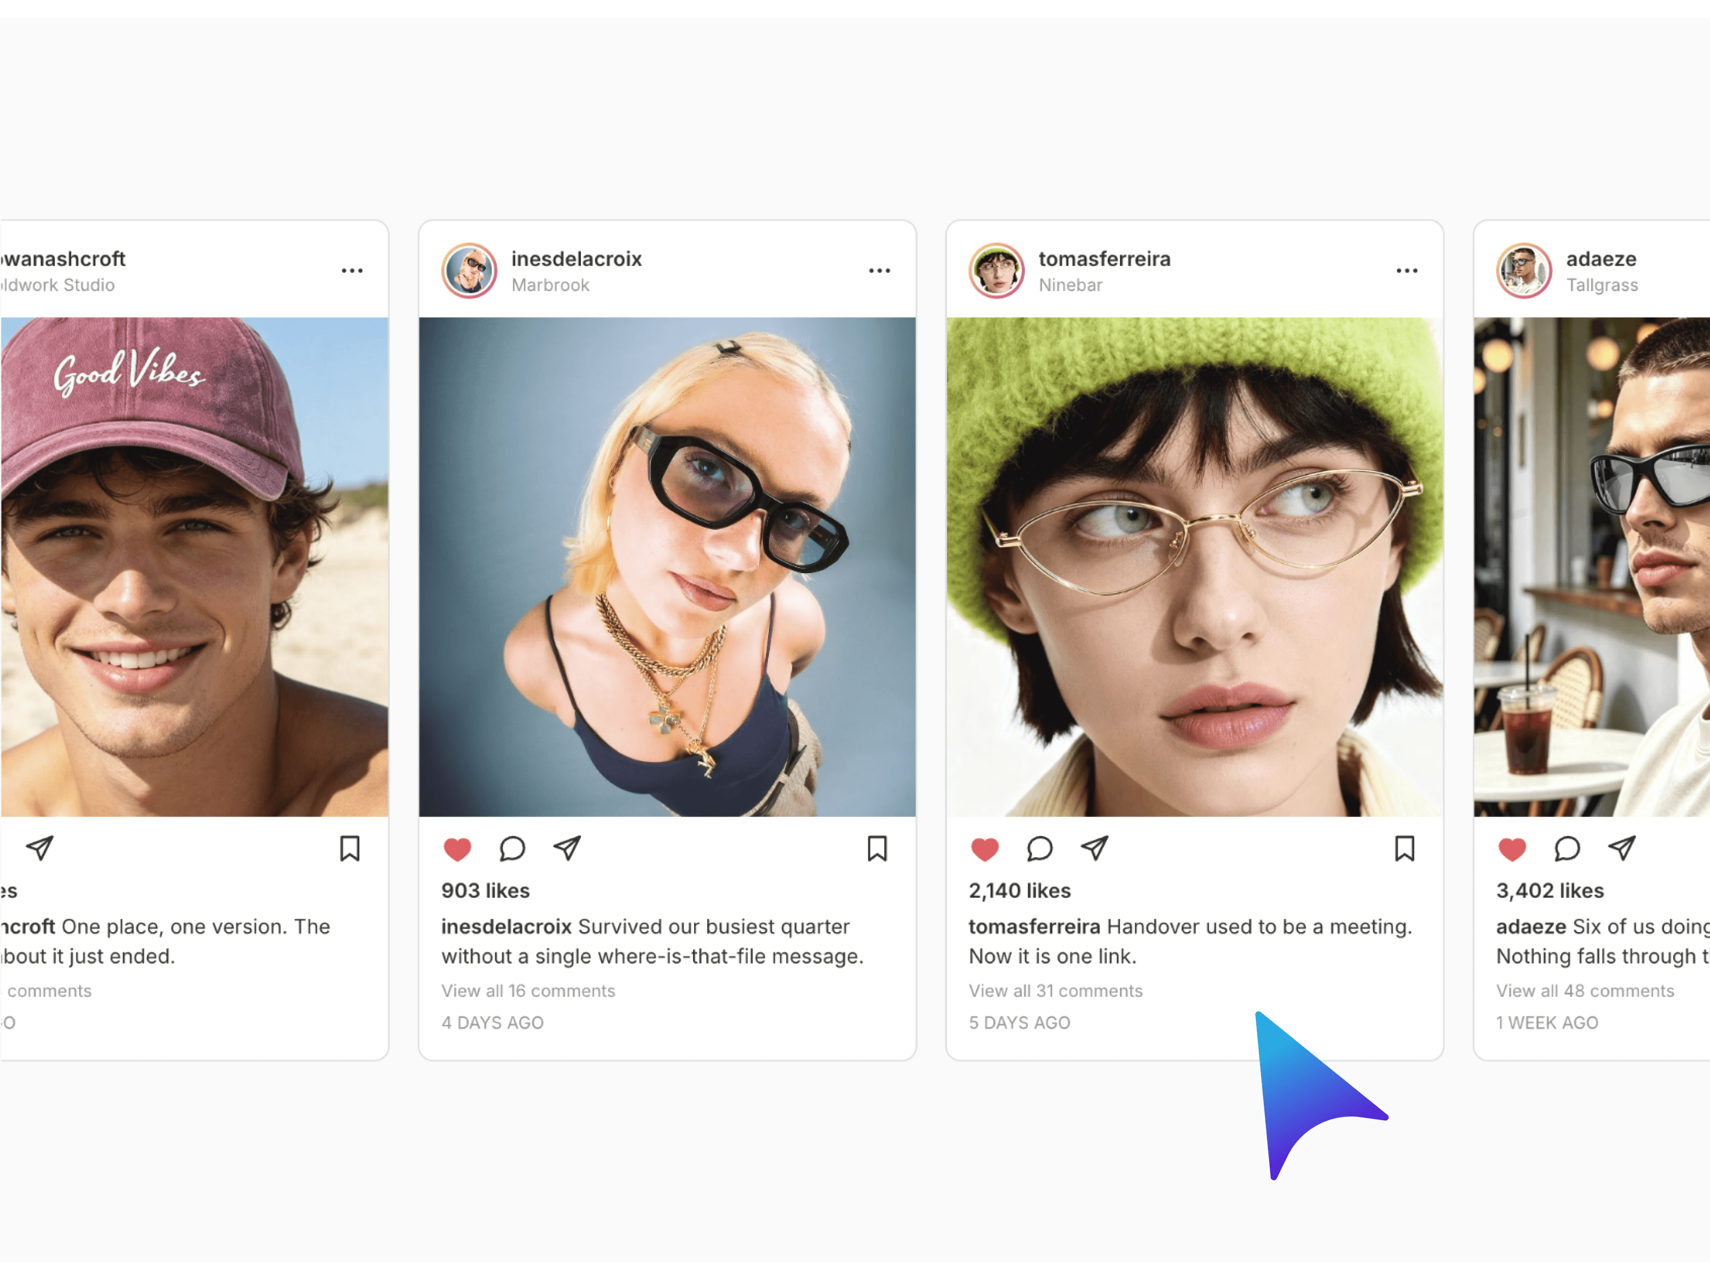Viewport: 1710px width, 1282px height.
Task: Open adaeze profile avatar
Action: pos(1524,270)
